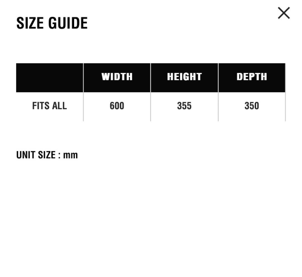Image resolution: width=302 pixels, height=277 pixels.
Task: Close the size guide with the X icon
Action: click(284, 13)
